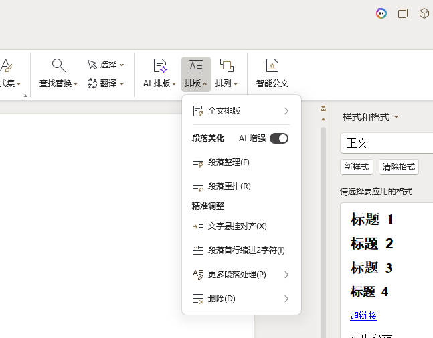This screenshot has height=338, width=433.
Task: Click the 翻译 translate icon
Action: point(92,83)
